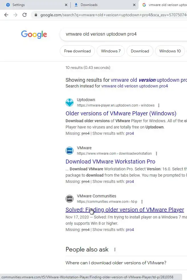187x280 pixels.
Task: Apply the Windows 10 filter chip
Action: pos(170,51)
